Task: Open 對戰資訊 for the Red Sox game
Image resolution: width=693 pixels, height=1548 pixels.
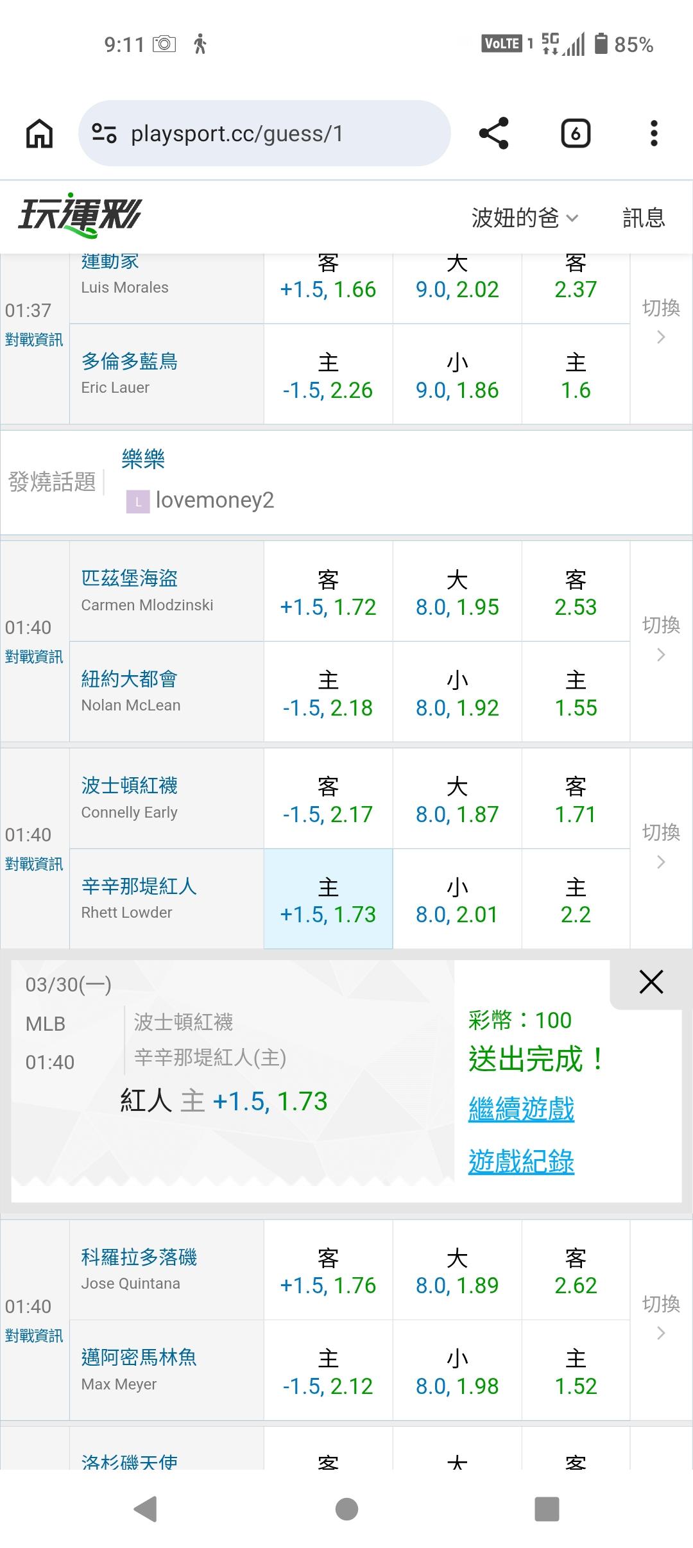Action: click(x=34, y=864)
